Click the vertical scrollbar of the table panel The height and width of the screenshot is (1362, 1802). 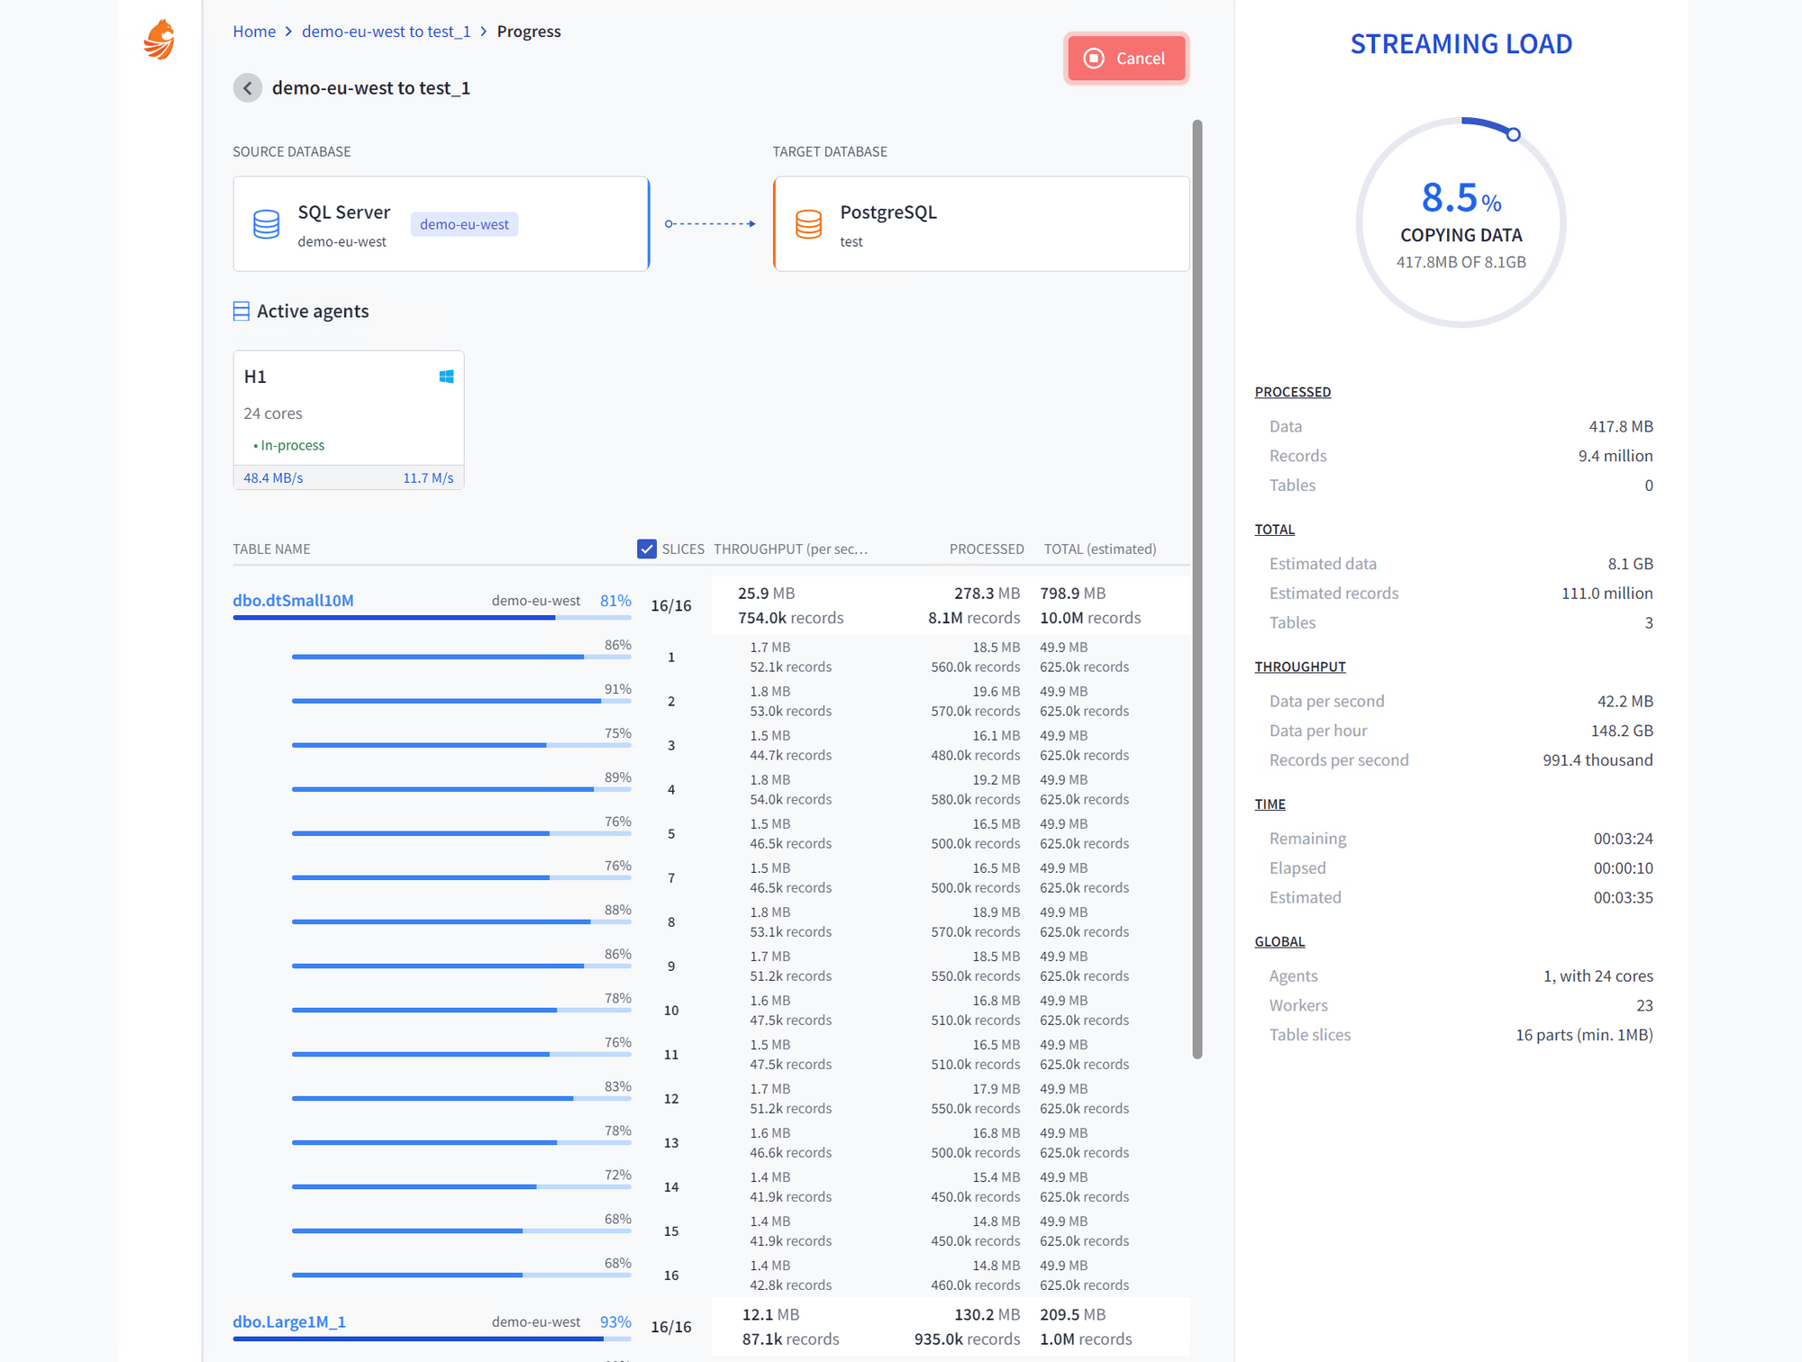coord(1197,586)
